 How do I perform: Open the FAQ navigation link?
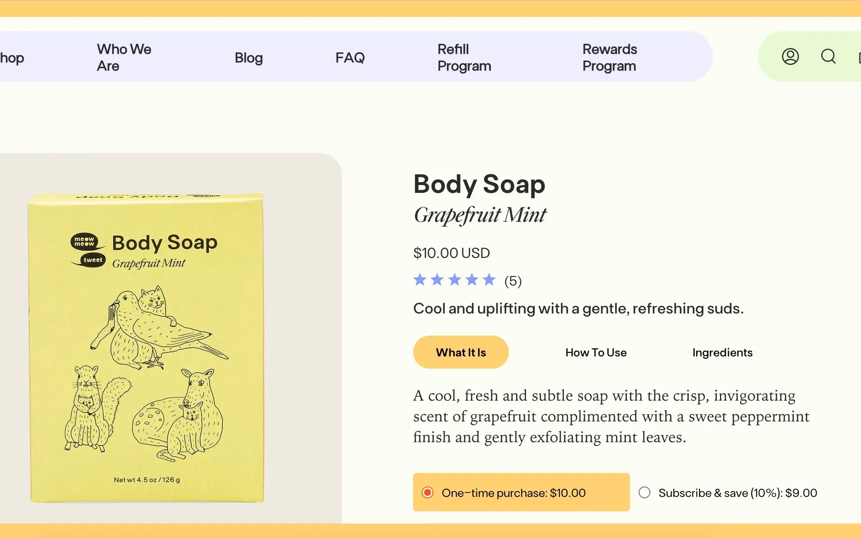click(350, 57)
